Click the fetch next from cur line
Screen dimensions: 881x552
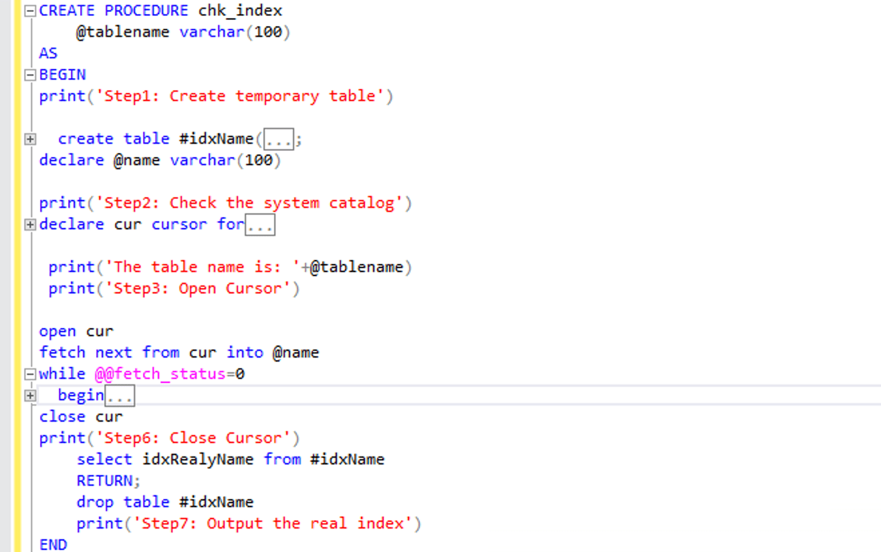pyautogui.click(x=134, y=352)
